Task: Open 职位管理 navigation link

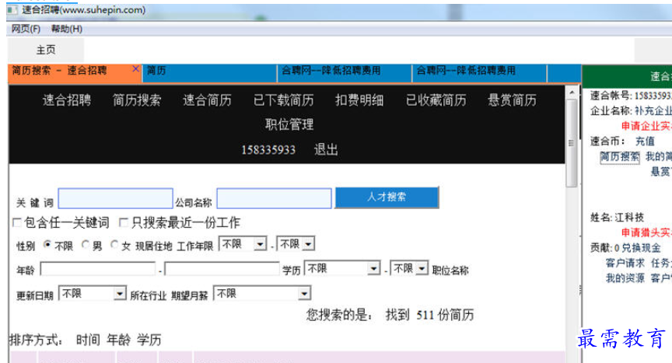Action: pos(289,124)
